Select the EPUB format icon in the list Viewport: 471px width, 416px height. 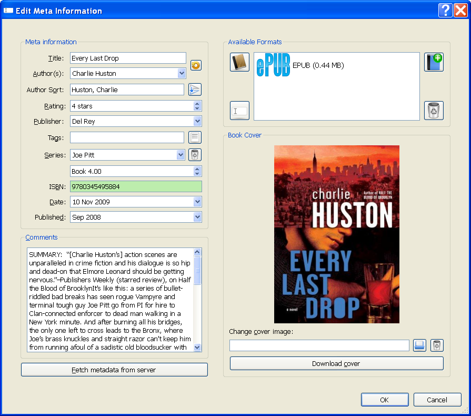click(273, 65)
